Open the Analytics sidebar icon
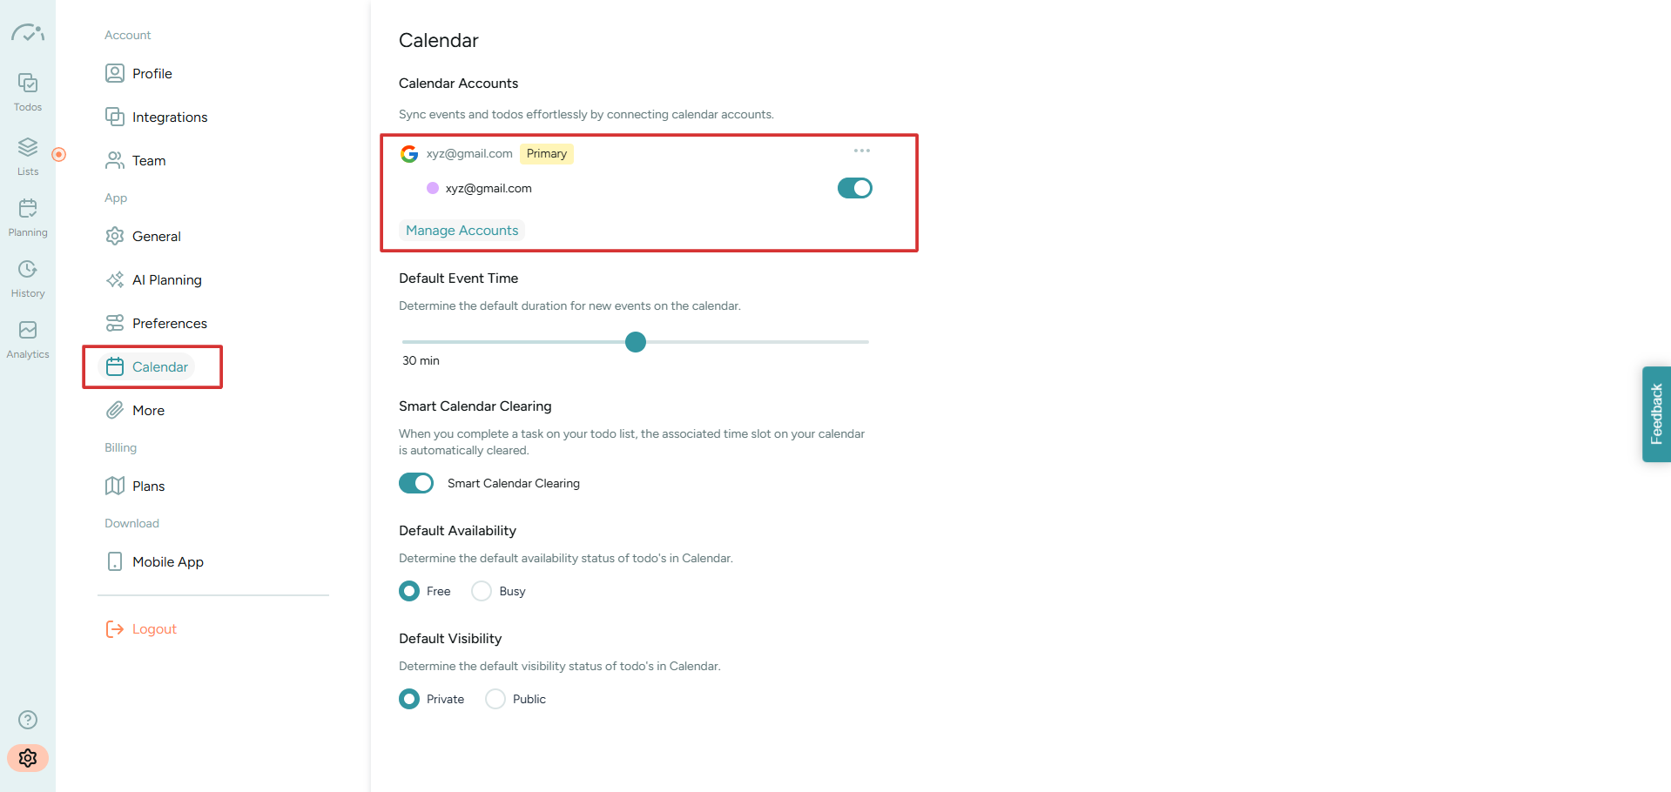The width and height of the screenshot is (1671, 792). point(28,339)
